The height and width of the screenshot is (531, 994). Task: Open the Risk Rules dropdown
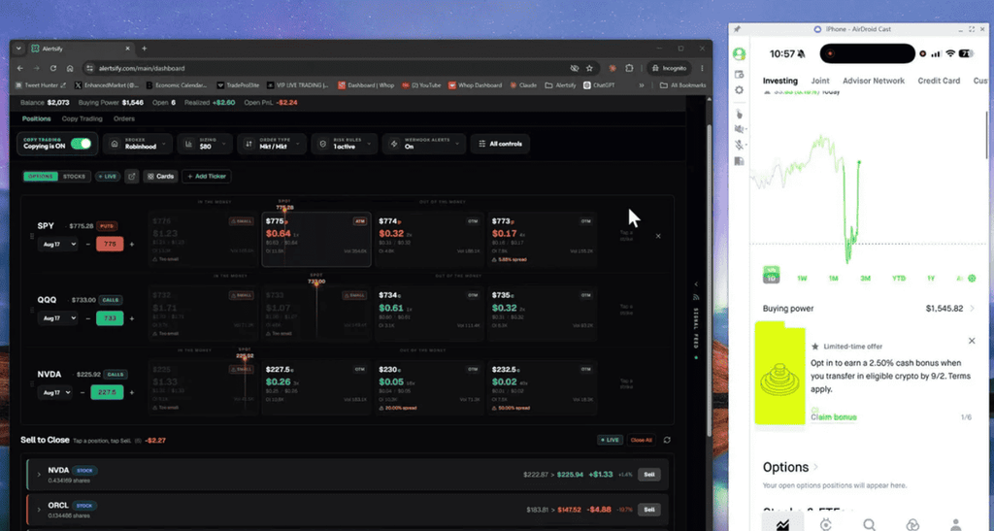click(346, 144)
